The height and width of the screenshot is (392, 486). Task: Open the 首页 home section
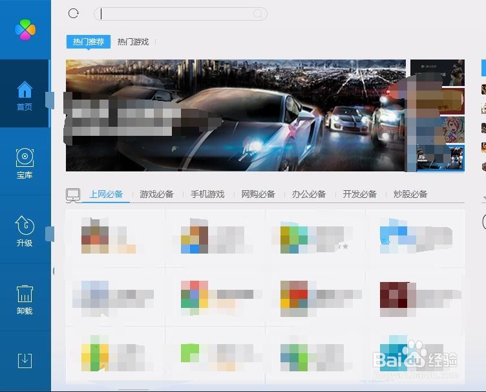(x=25, y=94)
